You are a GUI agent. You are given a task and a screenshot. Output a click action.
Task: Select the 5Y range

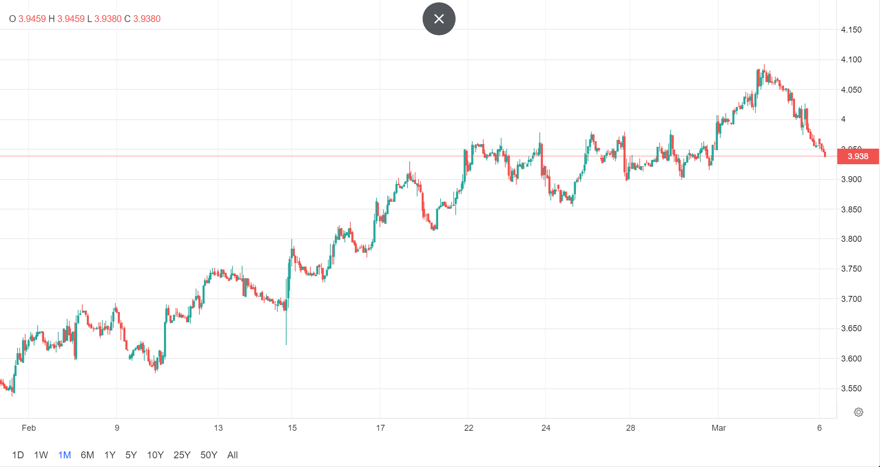point(131,455)
